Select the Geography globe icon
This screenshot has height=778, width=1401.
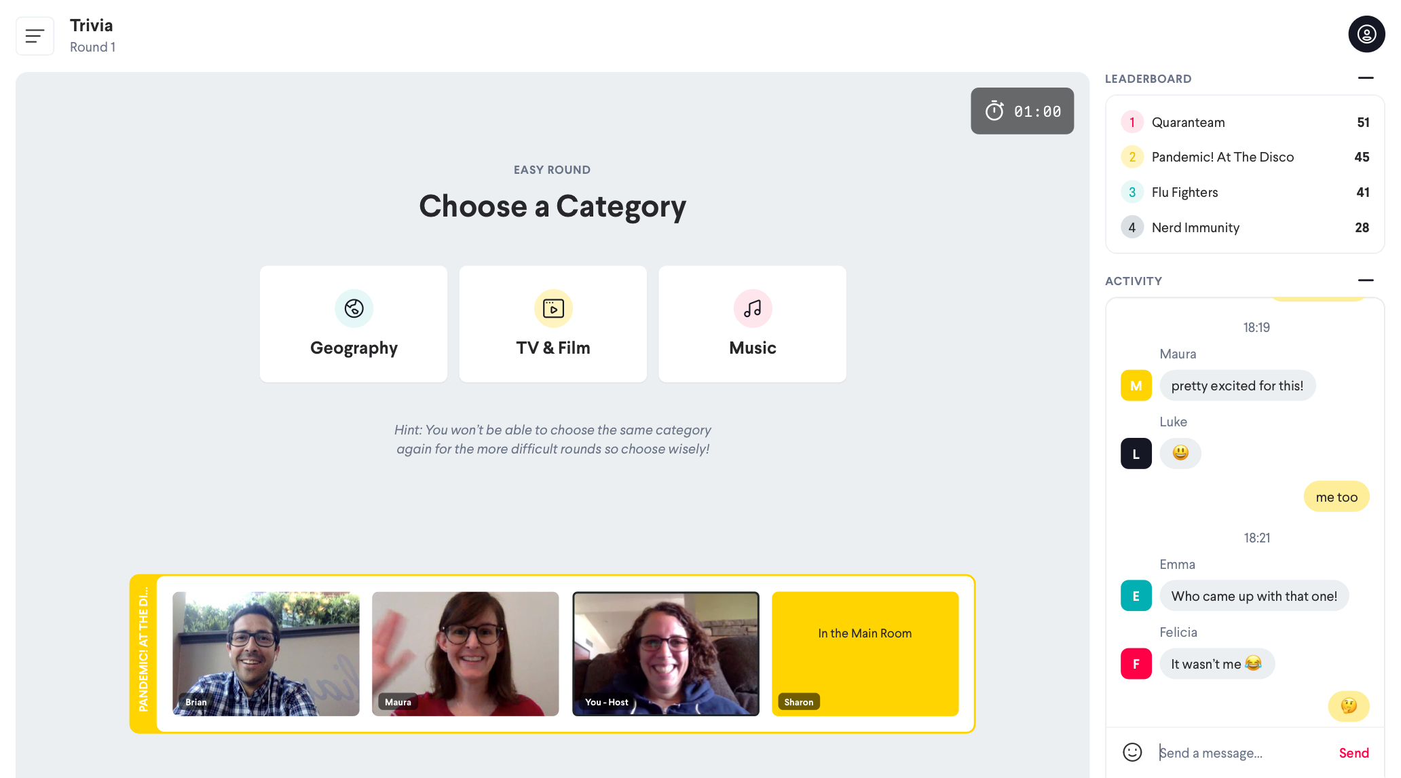(354, 309)
